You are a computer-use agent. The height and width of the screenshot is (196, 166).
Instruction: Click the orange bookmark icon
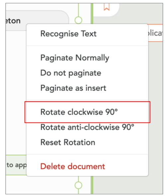point(107,7)
